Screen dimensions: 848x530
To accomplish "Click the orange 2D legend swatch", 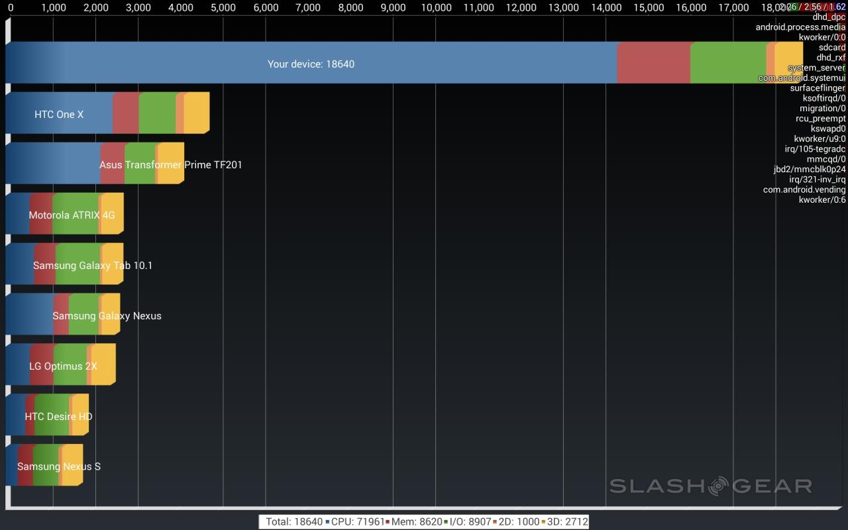I will tap(494, 522).
